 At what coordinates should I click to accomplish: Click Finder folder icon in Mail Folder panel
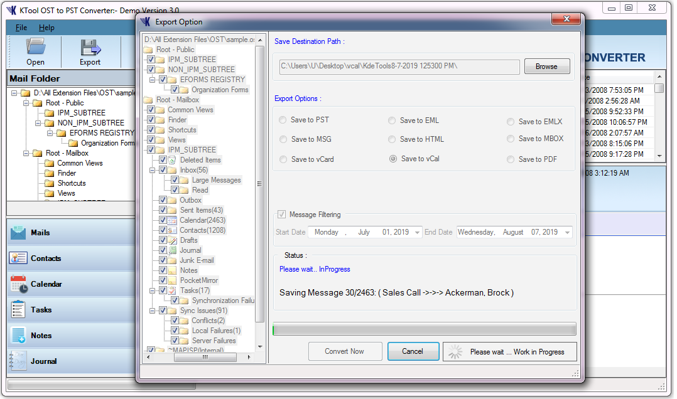[x=50, y=173]
